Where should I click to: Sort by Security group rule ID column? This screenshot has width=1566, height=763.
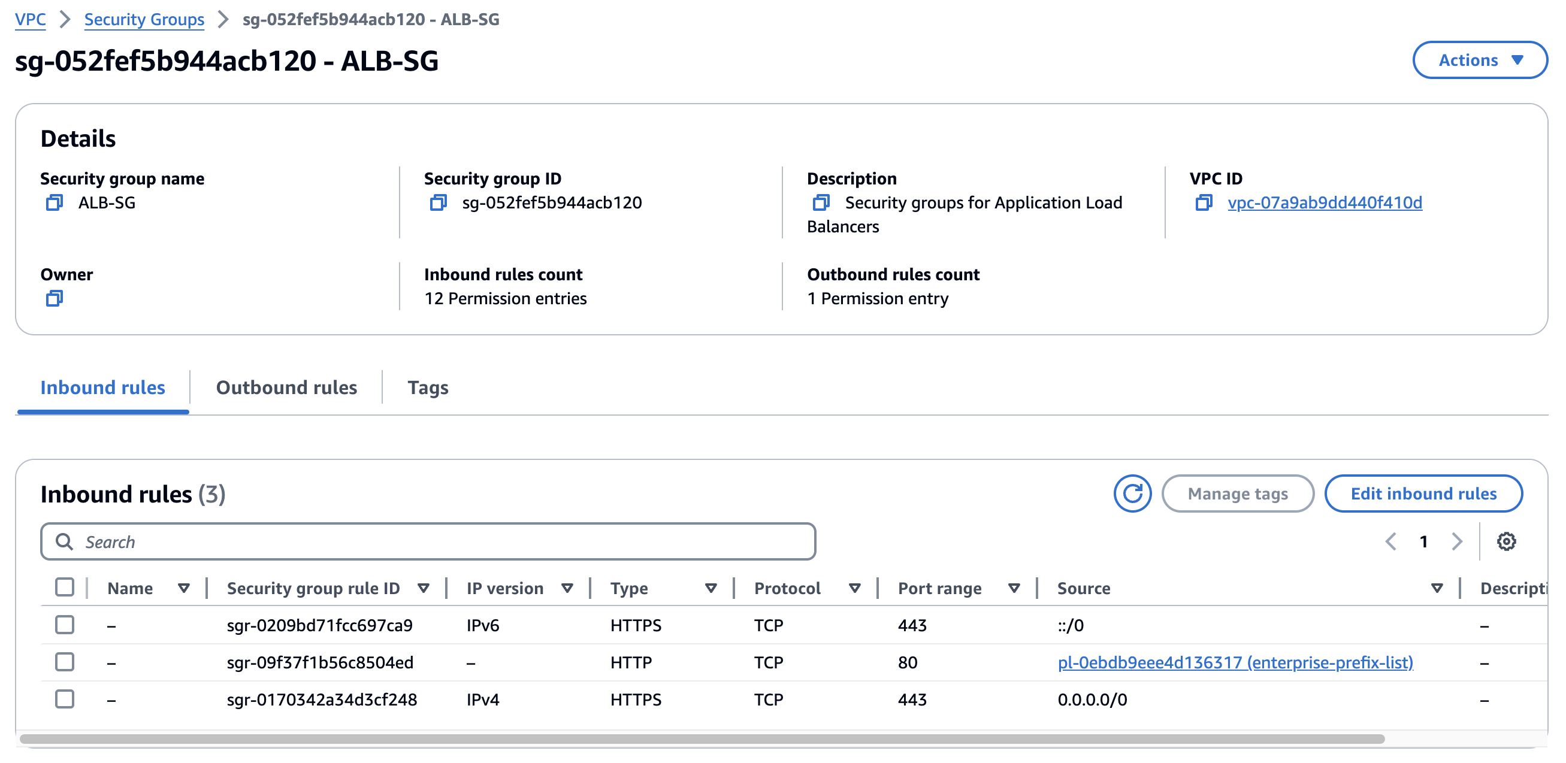coord(424,588)
